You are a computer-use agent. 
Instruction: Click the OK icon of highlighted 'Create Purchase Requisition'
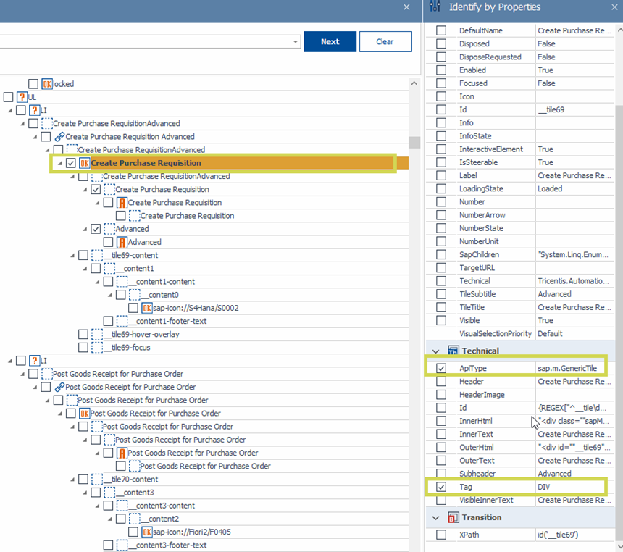(x=84, y=163)
